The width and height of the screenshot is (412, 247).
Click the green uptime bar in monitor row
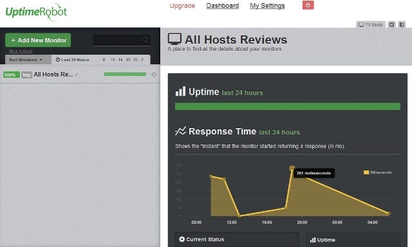[x=125, y=74]
